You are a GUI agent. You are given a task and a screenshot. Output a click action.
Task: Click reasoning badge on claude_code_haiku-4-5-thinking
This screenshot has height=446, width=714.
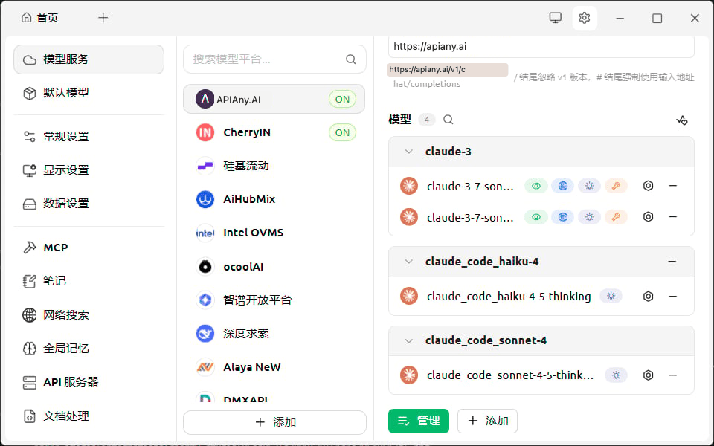(x=611, y=297)
